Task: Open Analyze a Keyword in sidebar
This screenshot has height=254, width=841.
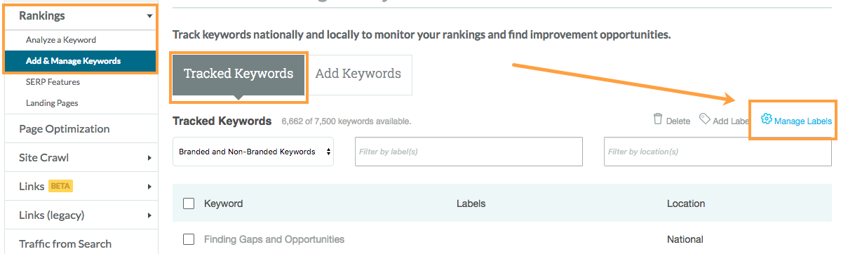Action: [60, 40]
